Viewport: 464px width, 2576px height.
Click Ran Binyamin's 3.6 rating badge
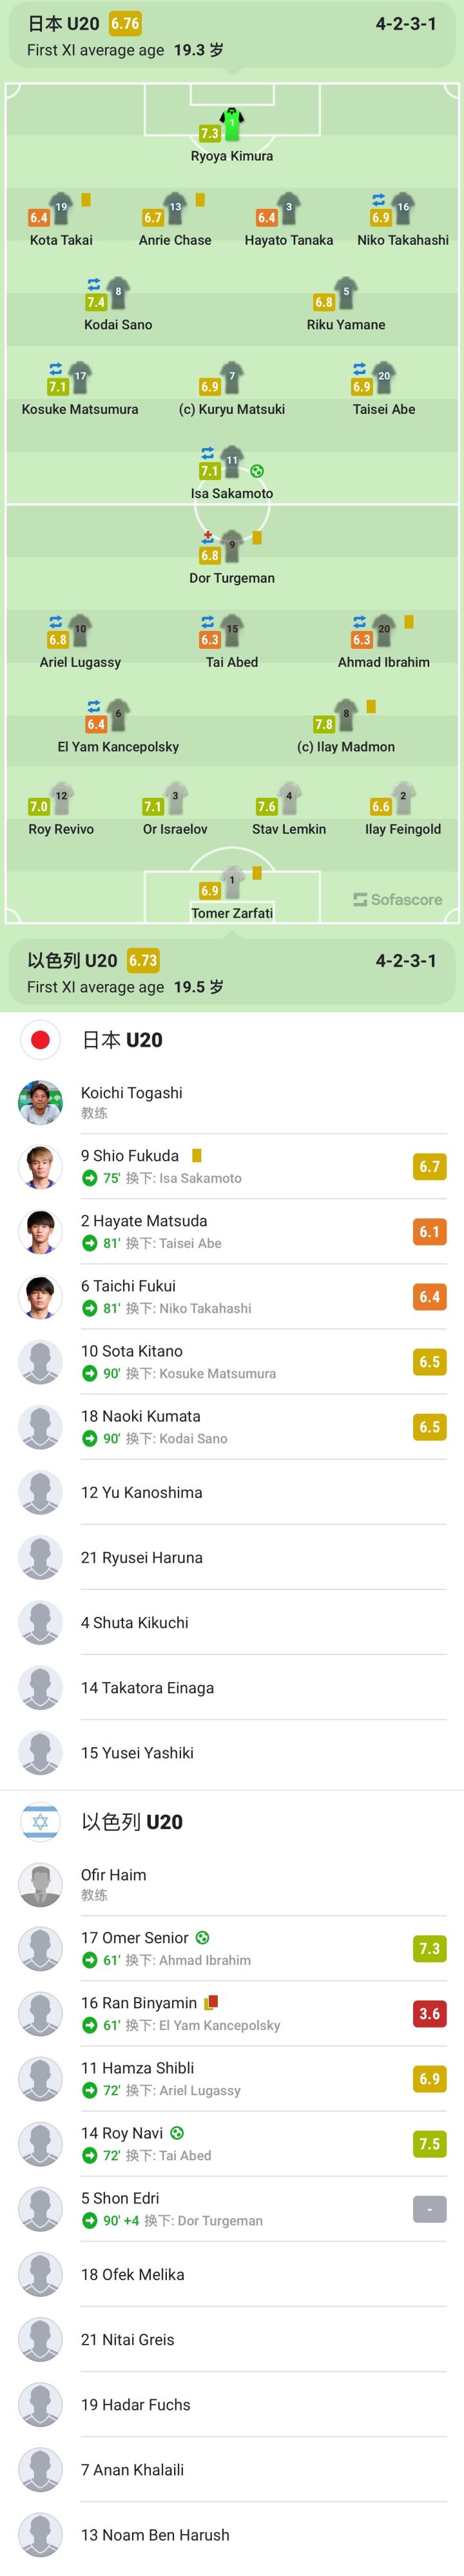429,2013
